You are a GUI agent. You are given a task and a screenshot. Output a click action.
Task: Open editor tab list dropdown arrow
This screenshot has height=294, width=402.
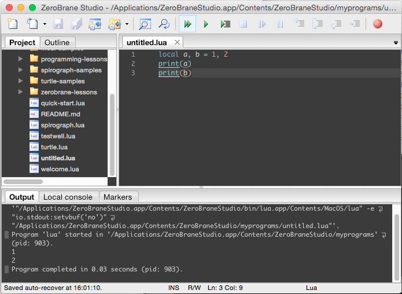(396, 43)
